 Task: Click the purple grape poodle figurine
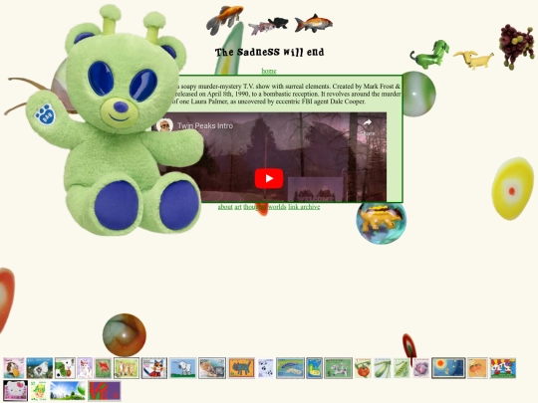tap(516, 46)
